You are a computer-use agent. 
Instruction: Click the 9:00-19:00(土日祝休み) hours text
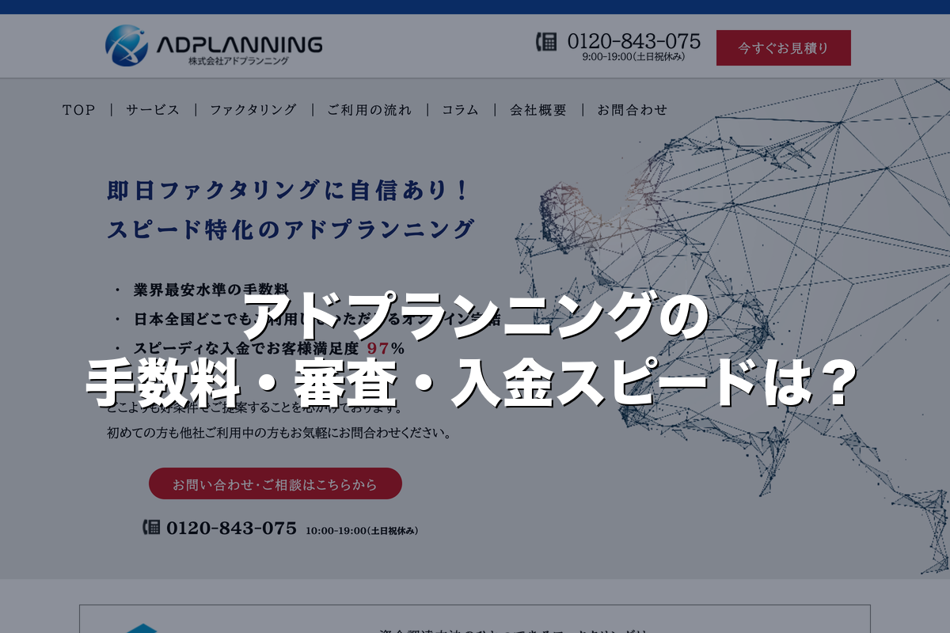(633, 56)
